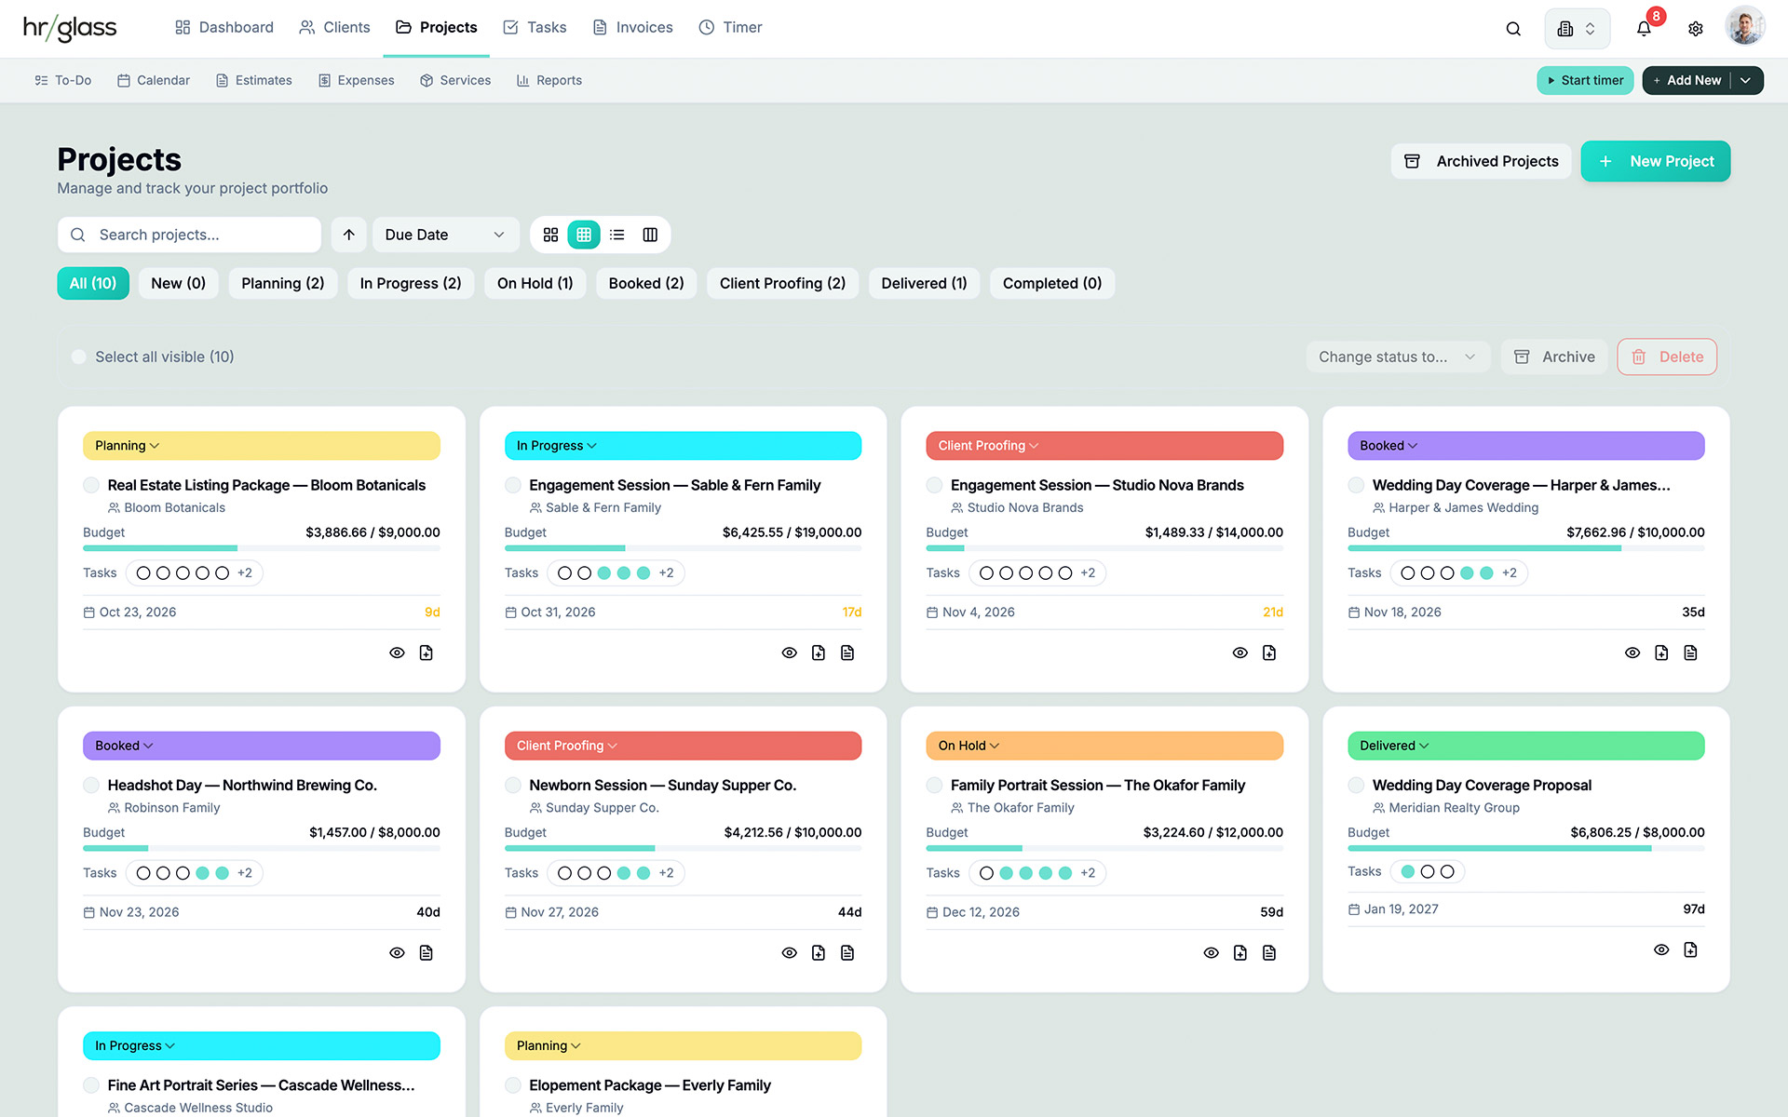This screenshot has width=1788, height=1117.
Task: Select Wedding Day Coverage Proposal checkbox
Action: (x=1356, y=785)
